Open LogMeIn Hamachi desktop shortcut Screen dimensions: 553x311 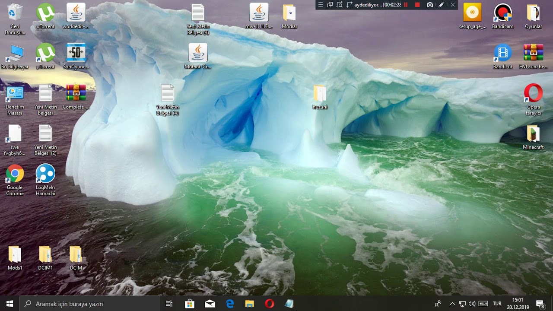point(45,174)
